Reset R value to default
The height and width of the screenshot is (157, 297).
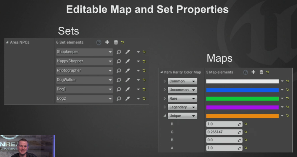tap(246, 124)
